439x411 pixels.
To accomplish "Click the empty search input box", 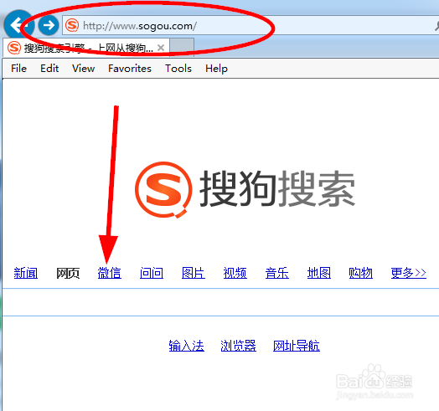I will 220,302.
